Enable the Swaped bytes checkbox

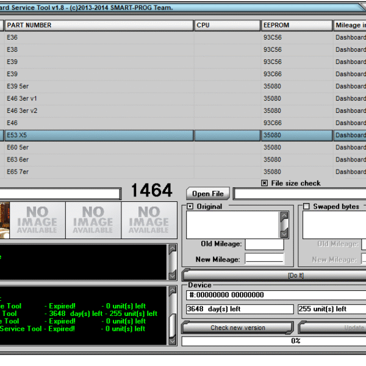306,206
